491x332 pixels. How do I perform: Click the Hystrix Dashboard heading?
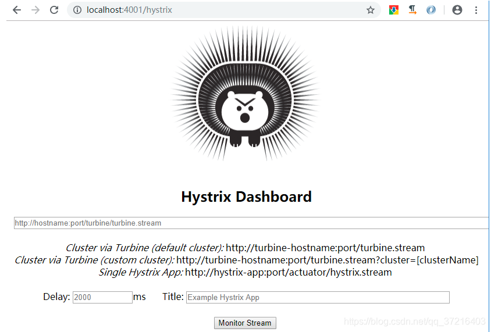247,197
